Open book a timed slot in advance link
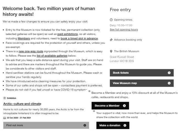The height and width of the screenshot is (131, 182). click(79, 39)
